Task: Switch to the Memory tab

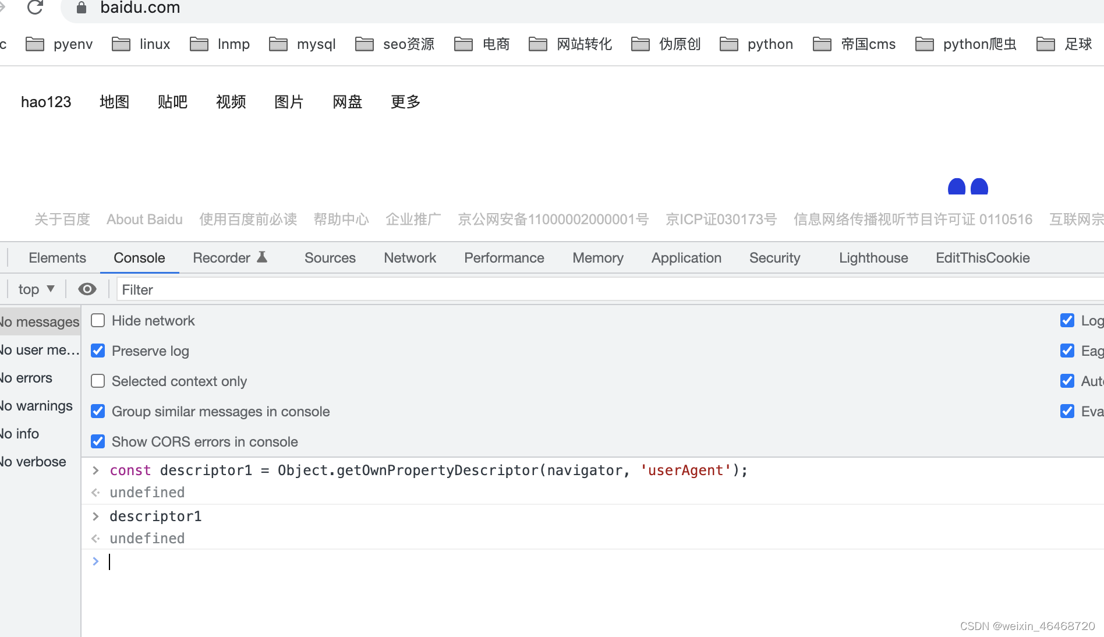Action: 598,258
